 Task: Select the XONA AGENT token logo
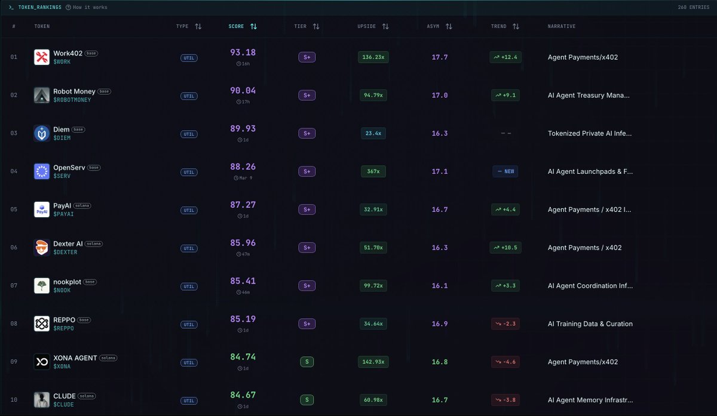pyautogui.click(x=41, y=362)
